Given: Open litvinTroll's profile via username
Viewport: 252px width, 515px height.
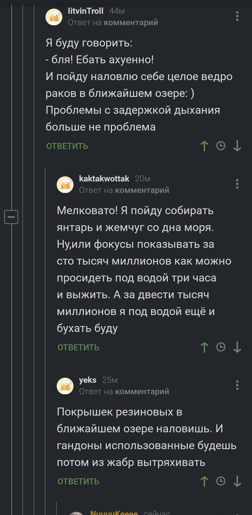Looking at the screenshot, I should coord(86,11).
